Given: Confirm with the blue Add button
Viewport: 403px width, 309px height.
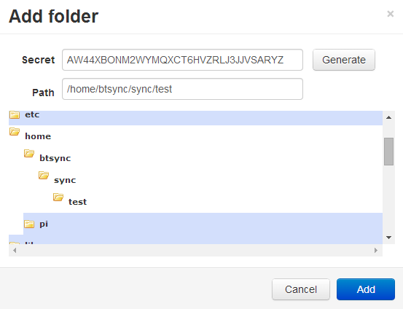Looking at the screenshot, I should 366,289.
